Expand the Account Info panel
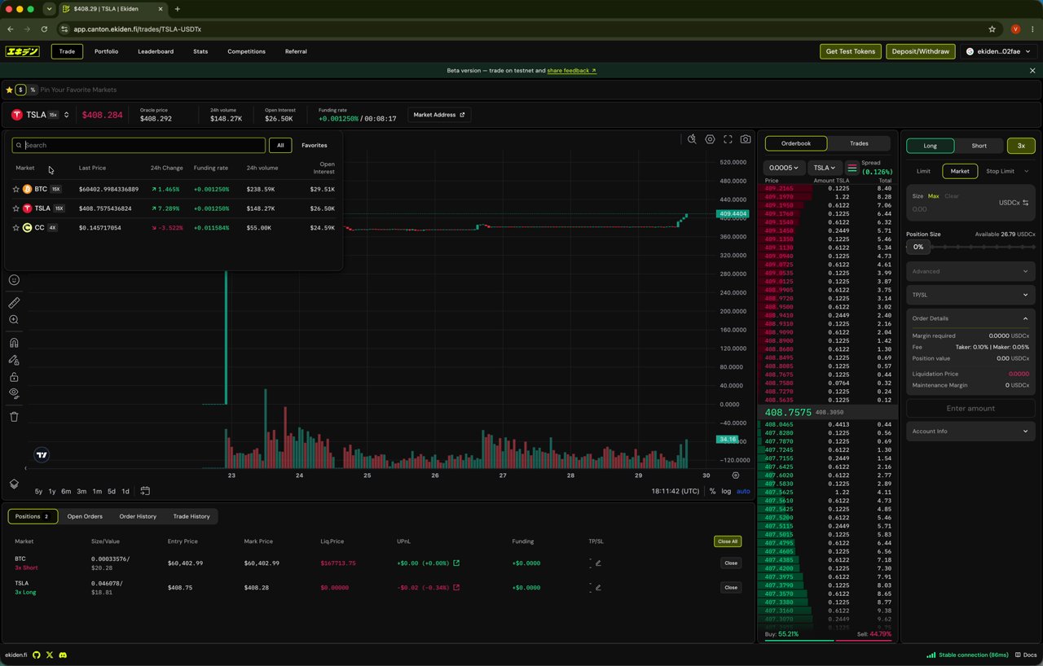The height and width of the screenshot is (666, 1043). 970,431
